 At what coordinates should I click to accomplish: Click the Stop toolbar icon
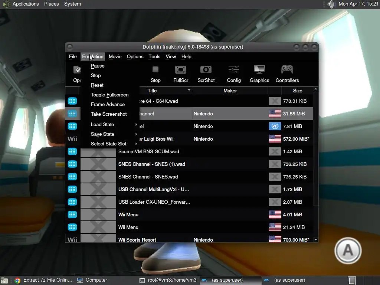pyautogui.click(x=155, y=70)
